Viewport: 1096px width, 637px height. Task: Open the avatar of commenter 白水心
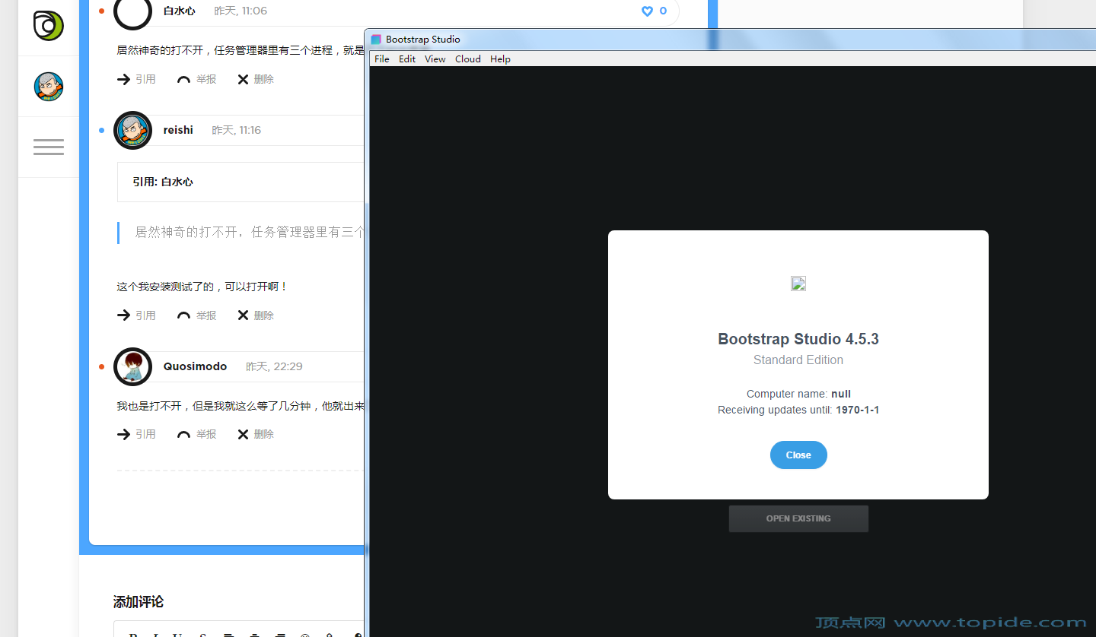[x=132, y=11]
